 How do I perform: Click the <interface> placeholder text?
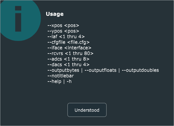[x=78, y=48]
